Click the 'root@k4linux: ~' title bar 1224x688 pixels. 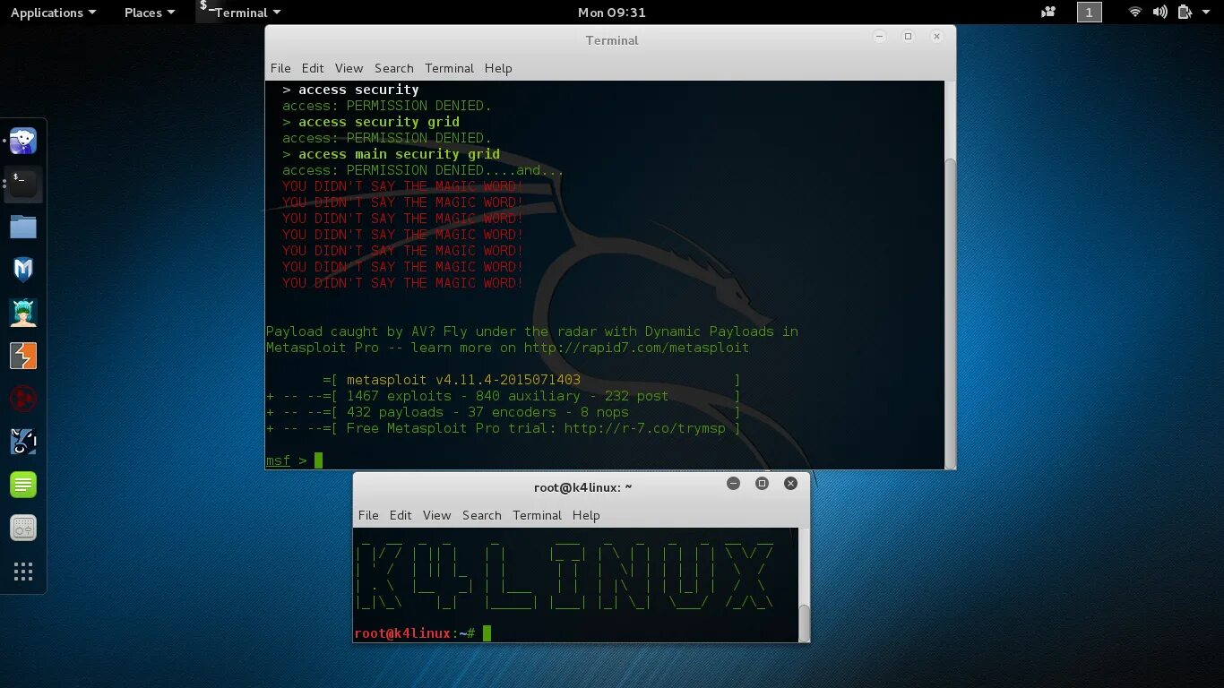(583, 487)
